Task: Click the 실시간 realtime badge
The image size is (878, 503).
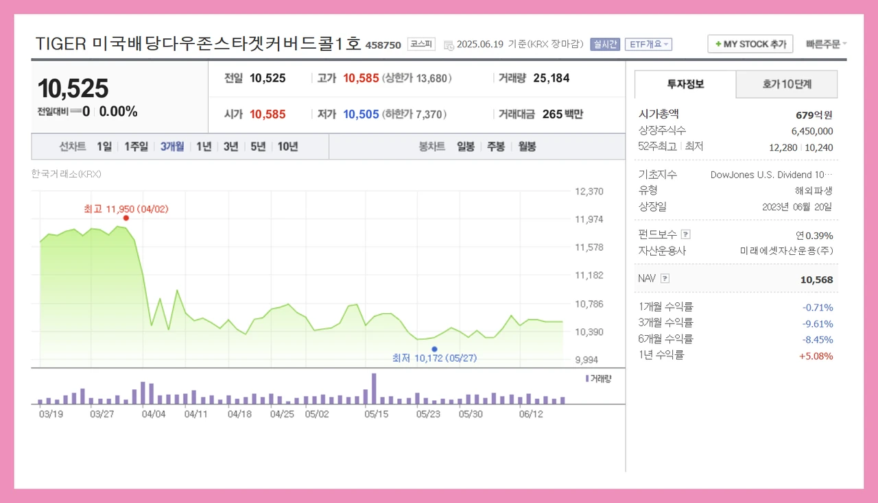Action: tap(605, 44)
